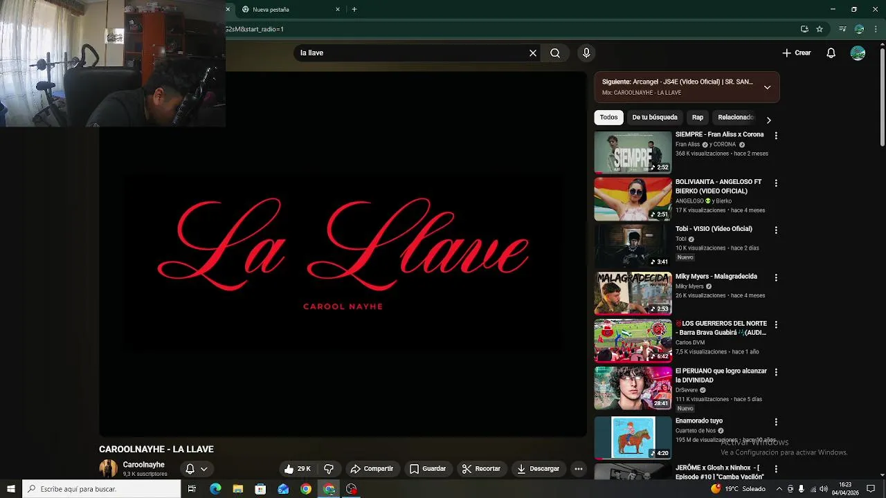Open more actions ellipsis under video
Image resolution: width=886 pixels, height=498 pixels.
579,469
